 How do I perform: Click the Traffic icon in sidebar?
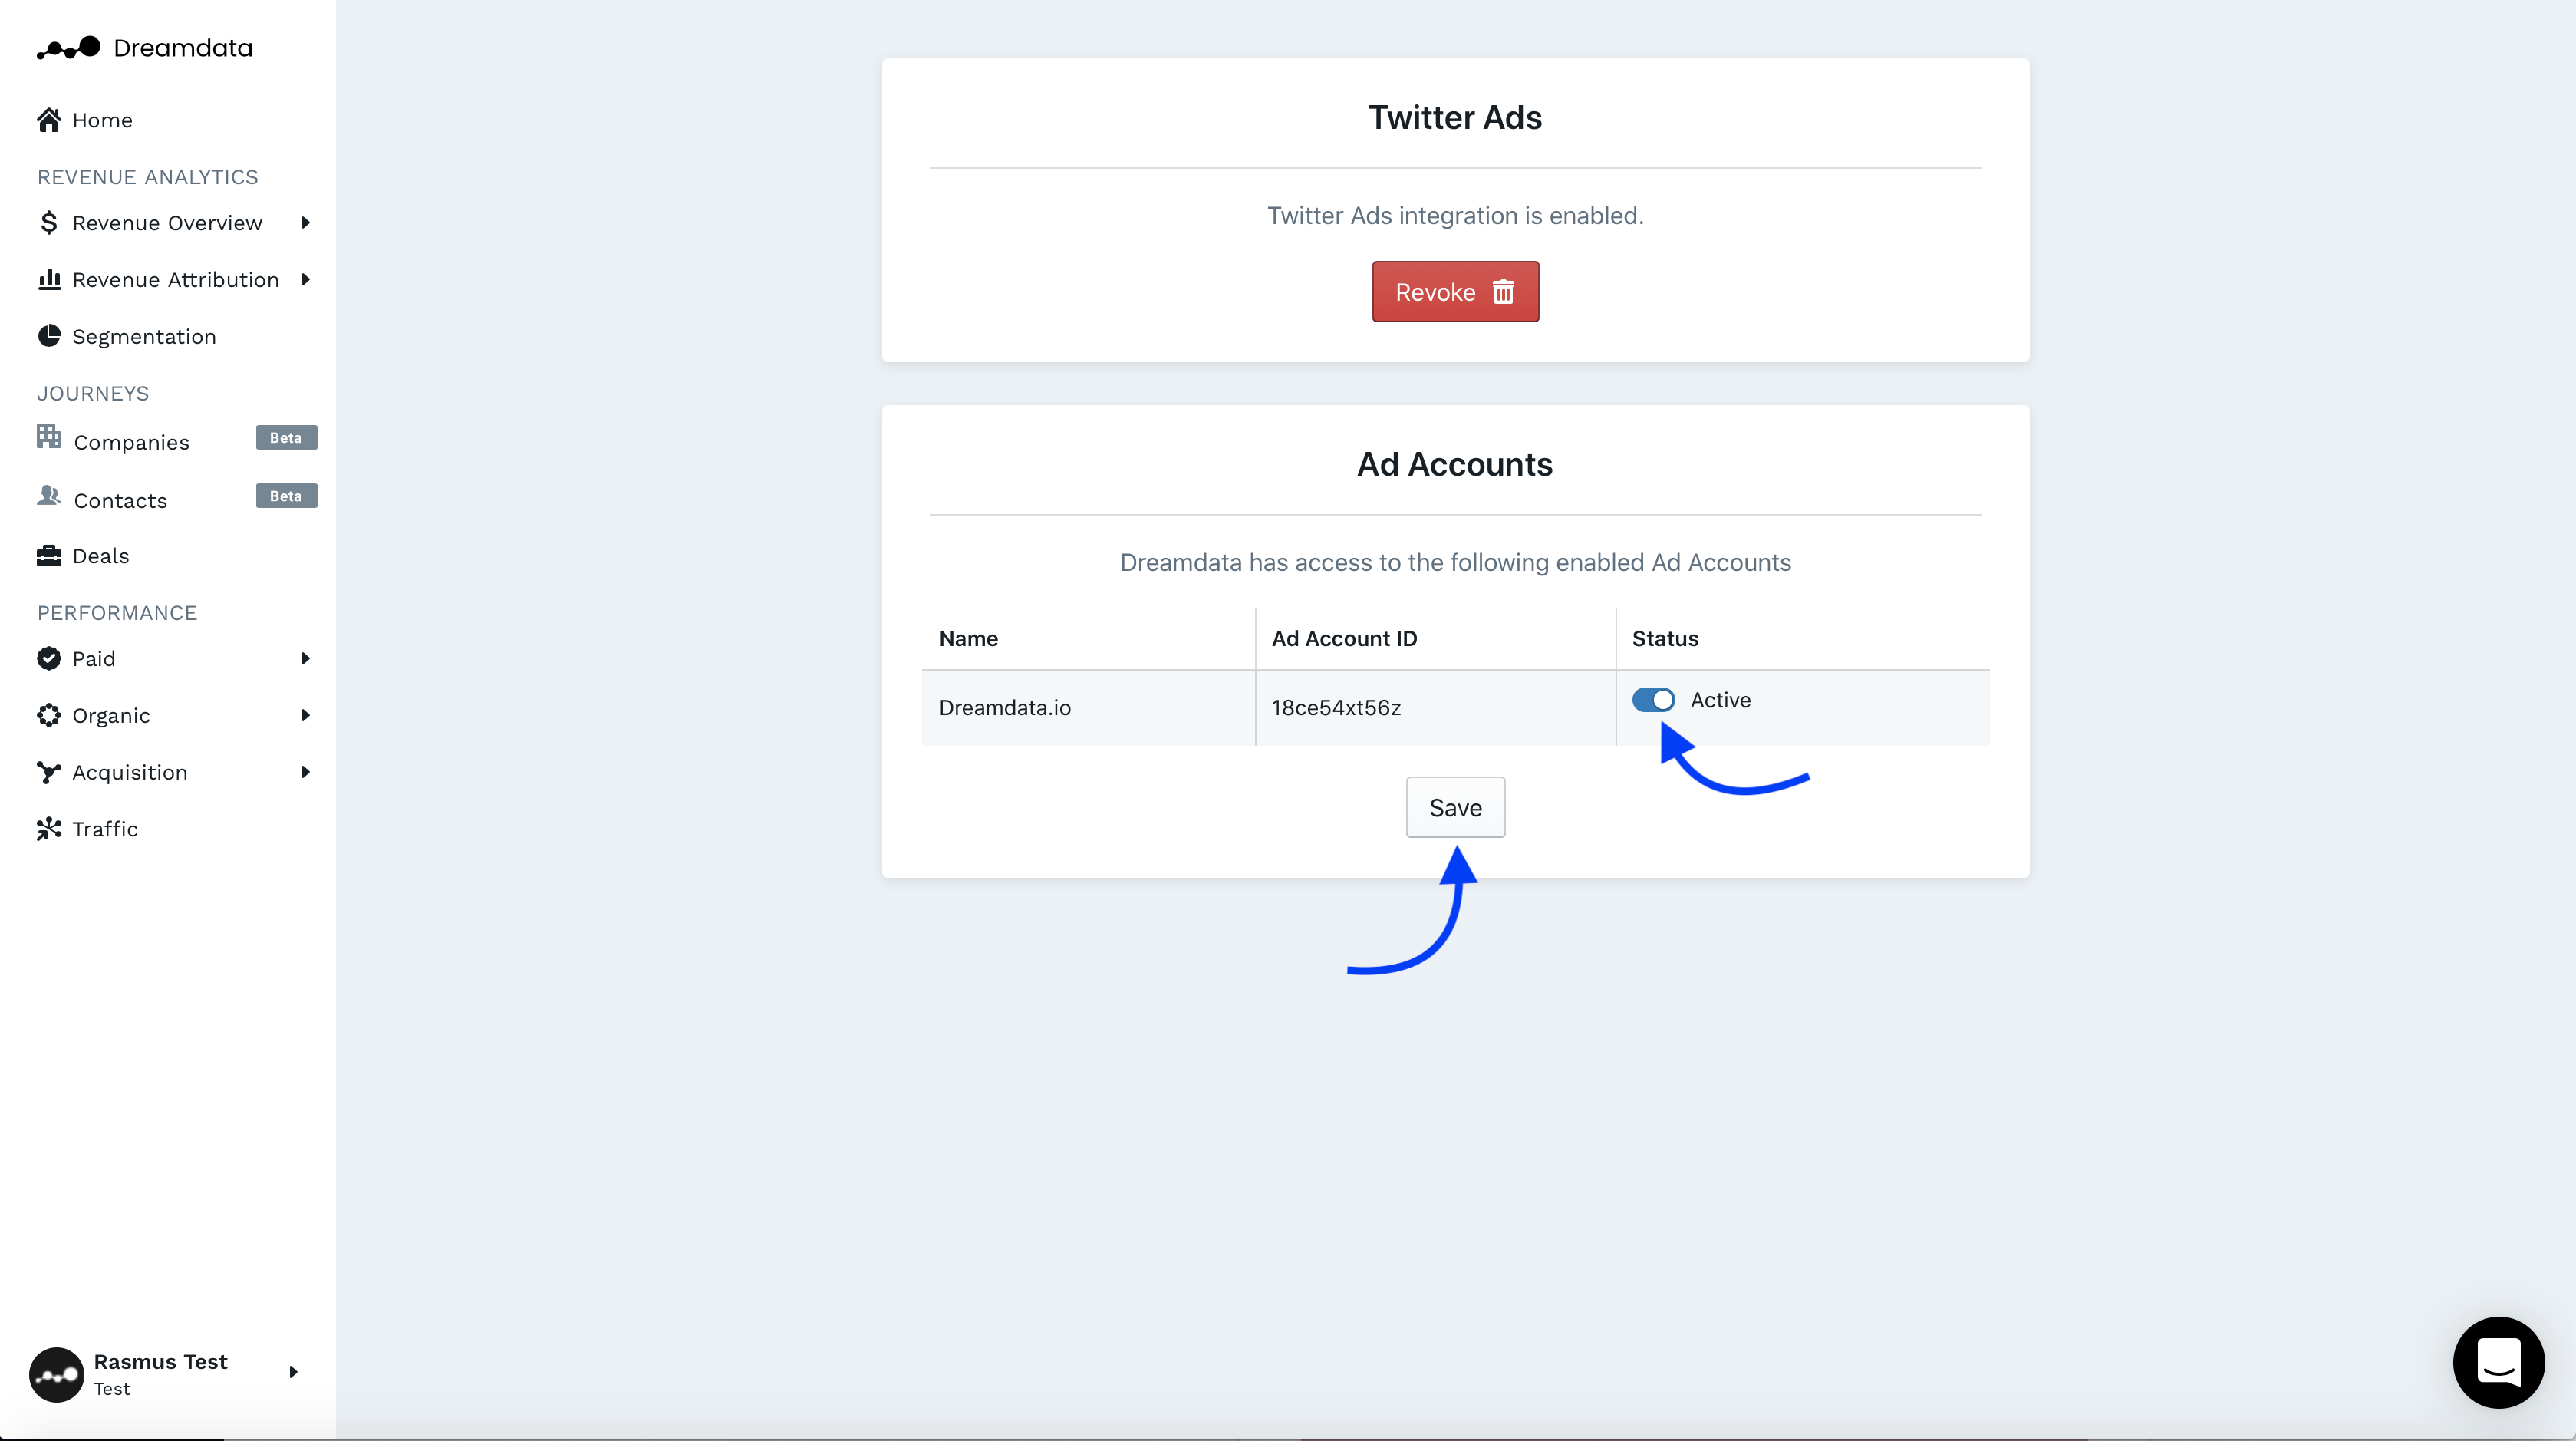[49, 829]
